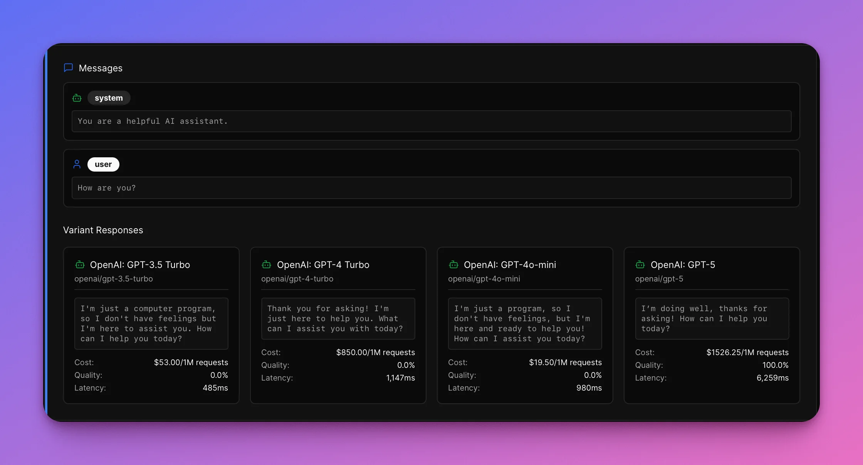Click the GPT-5 bot icon
Image resolution: width=863 pixels, height=465 pixels.
pyautogui.click(x=640, y=265)
